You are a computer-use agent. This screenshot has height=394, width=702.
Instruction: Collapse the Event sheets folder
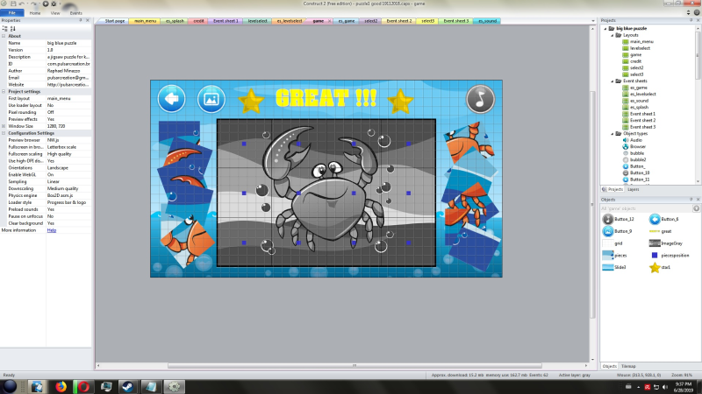coord(612,81)
